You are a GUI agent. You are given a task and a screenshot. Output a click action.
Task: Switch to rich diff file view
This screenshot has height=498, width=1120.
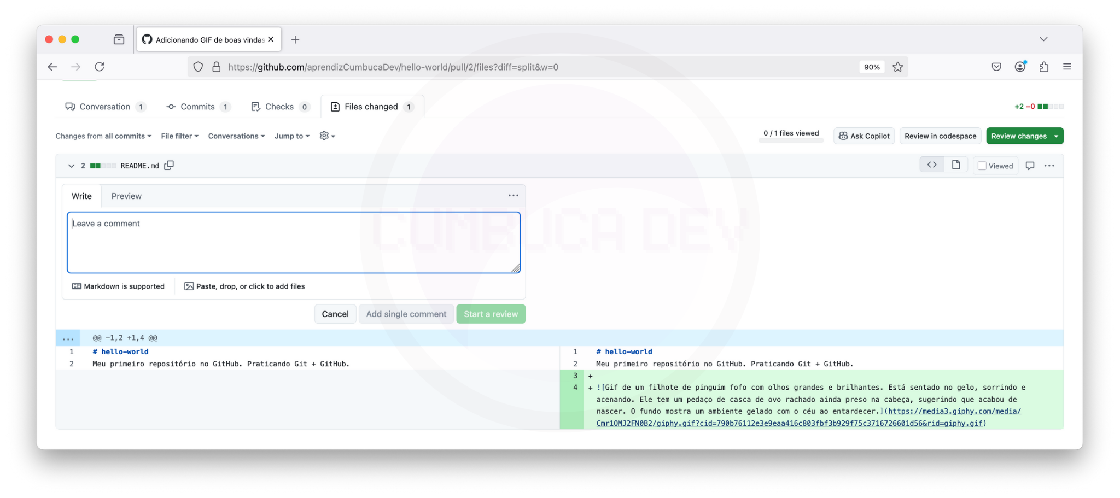tap(956, 165)
